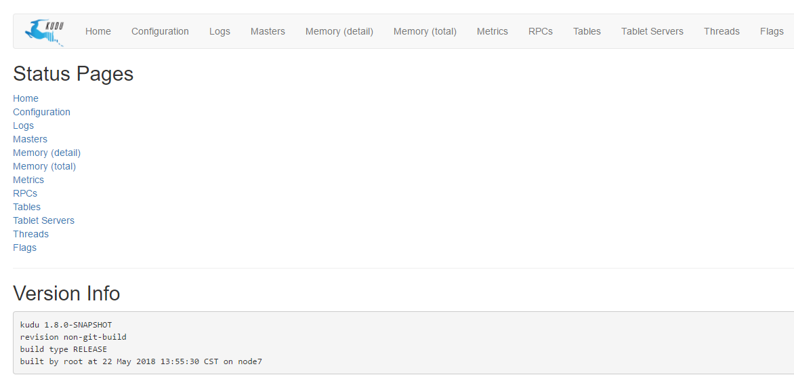
Task: Open Threads link under Status Pages
Action: coord(31,234)
